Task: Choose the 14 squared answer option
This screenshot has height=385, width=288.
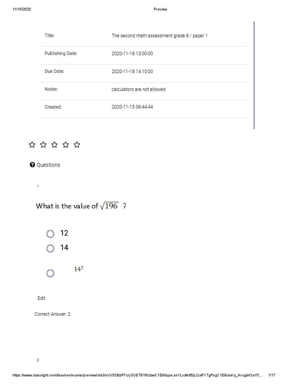Action: 50,273
